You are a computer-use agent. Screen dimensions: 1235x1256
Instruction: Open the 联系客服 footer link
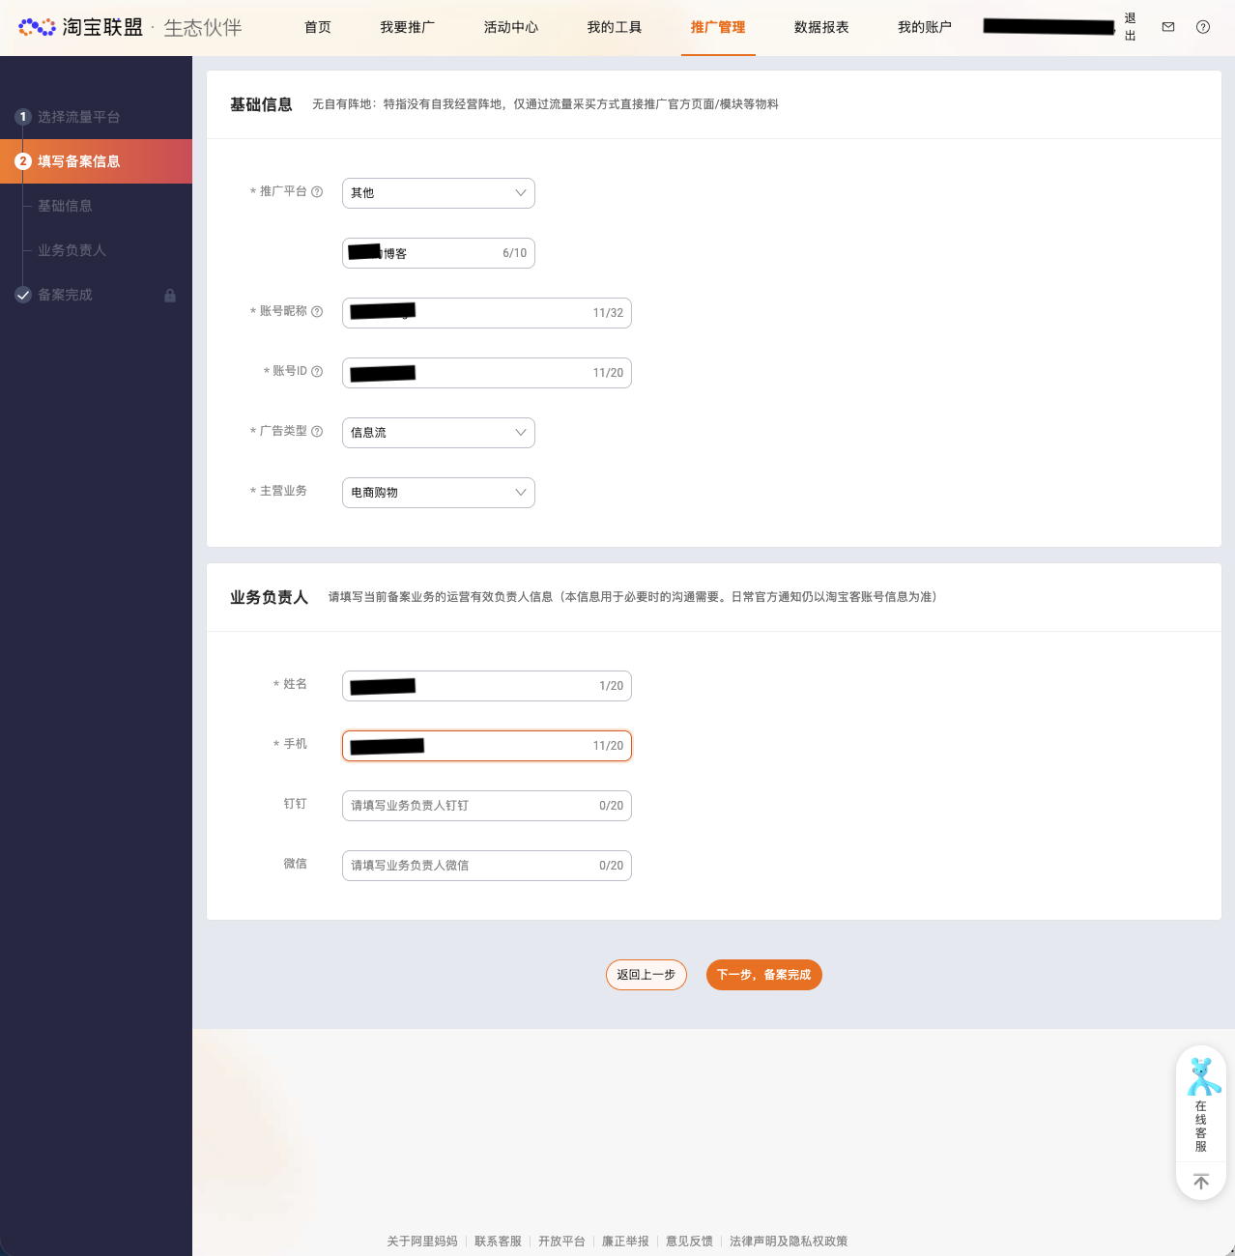point(497,1241)
